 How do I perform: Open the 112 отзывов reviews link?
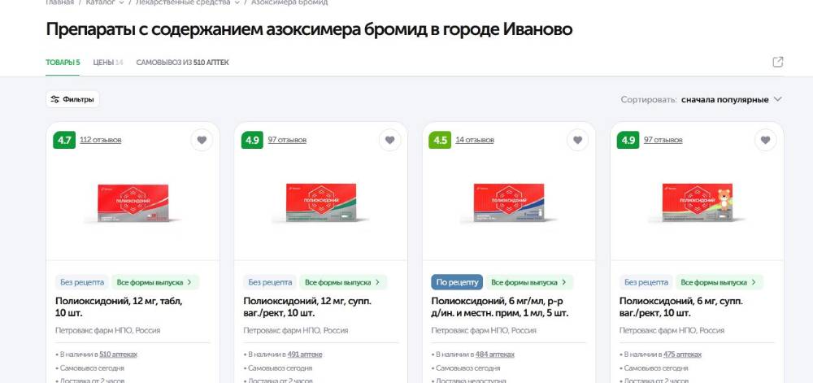101,140
